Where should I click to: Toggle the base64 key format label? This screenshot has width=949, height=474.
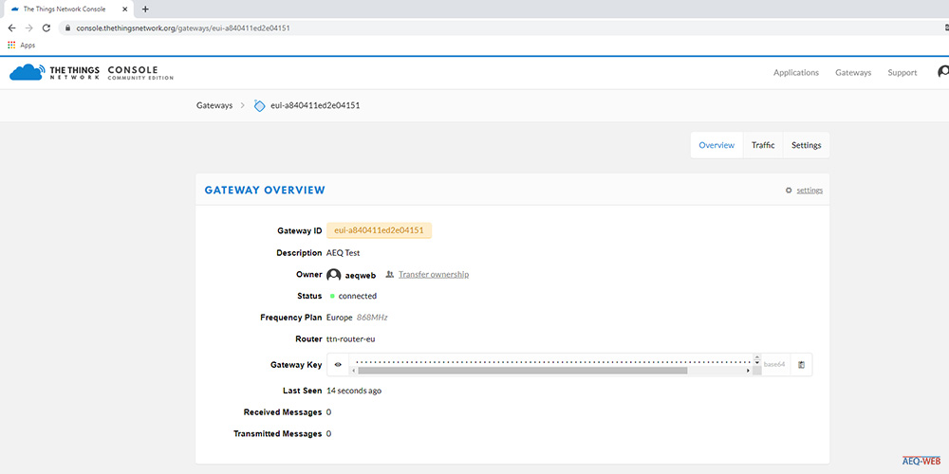point(774,365)
